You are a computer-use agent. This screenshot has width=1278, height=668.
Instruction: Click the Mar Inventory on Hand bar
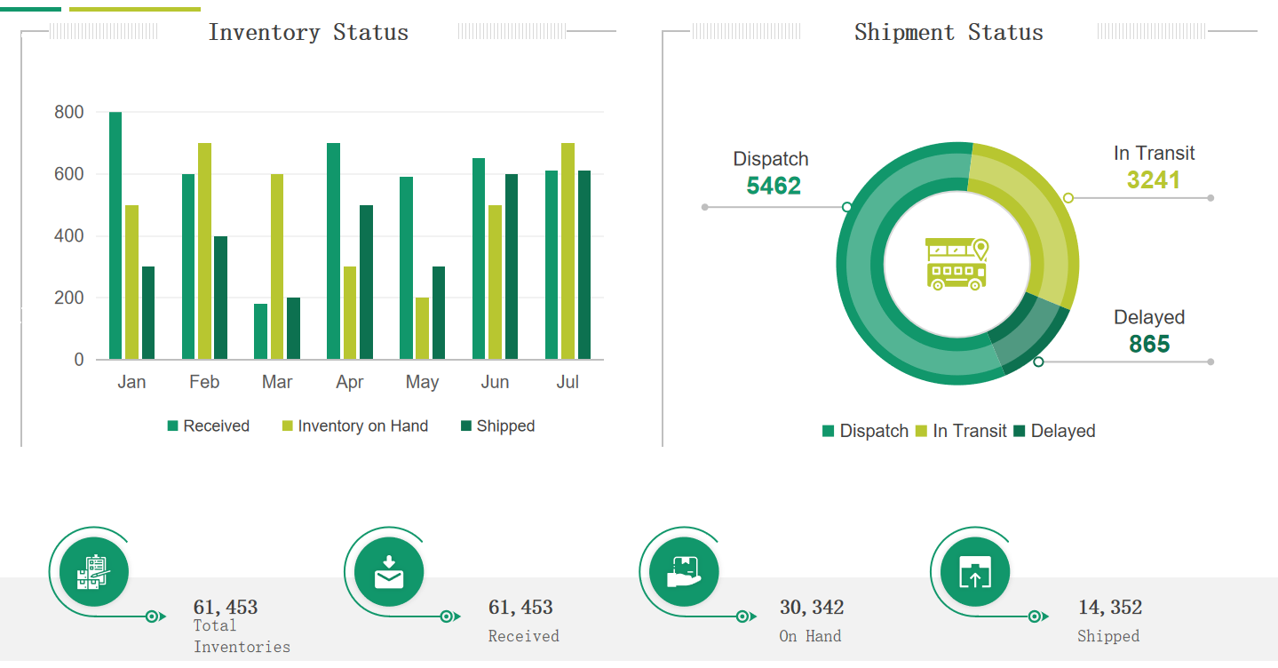click(x=277, y=266)
